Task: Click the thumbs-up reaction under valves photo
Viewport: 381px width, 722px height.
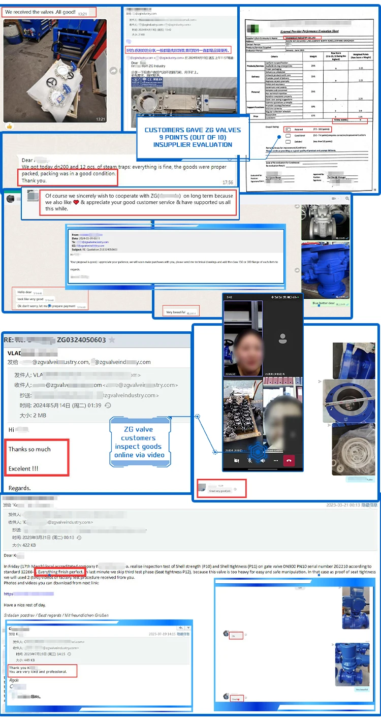Action: [9, 125]
